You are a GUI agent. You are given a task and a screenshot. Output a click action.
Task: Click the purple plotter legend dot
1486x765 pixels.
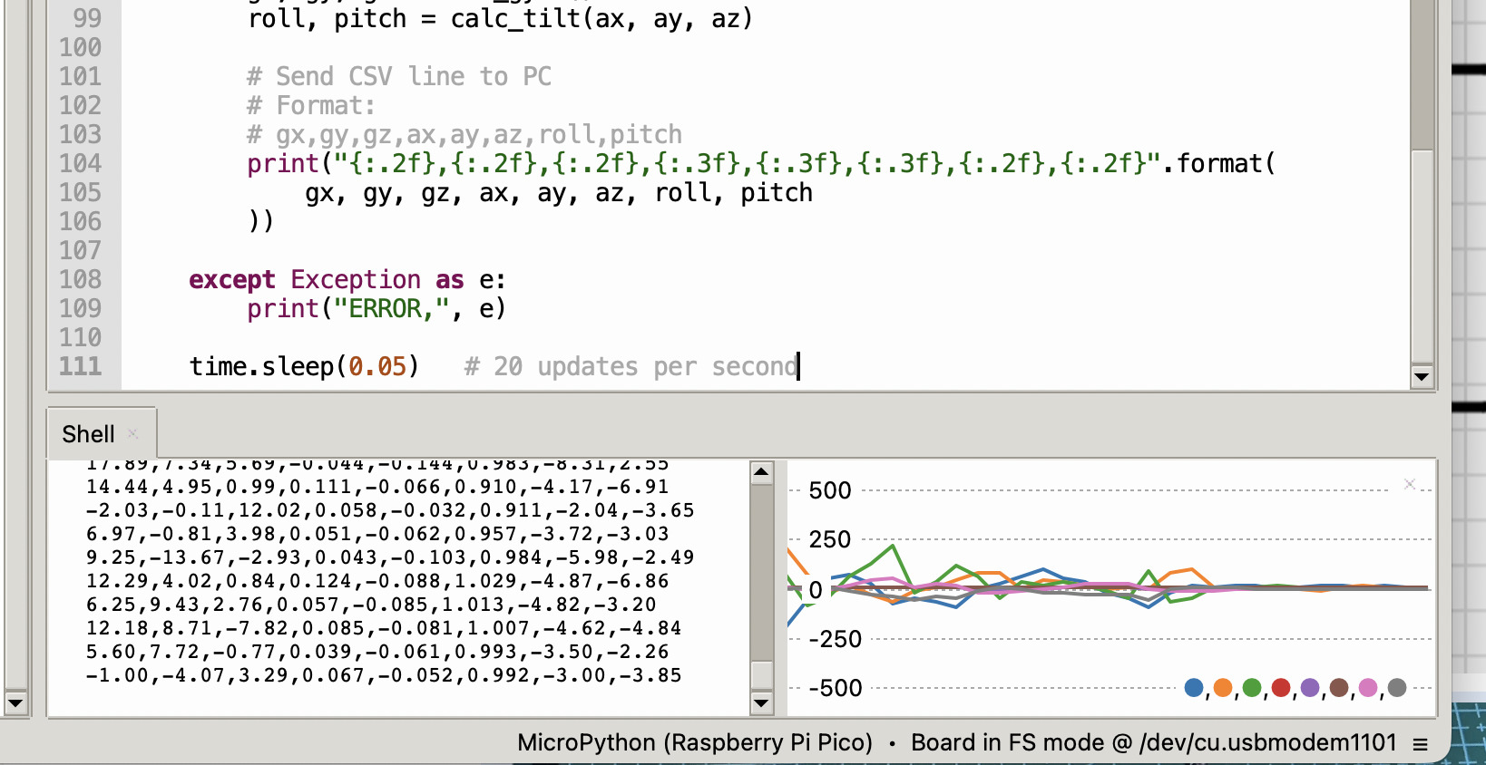(x=1310, y=688)
